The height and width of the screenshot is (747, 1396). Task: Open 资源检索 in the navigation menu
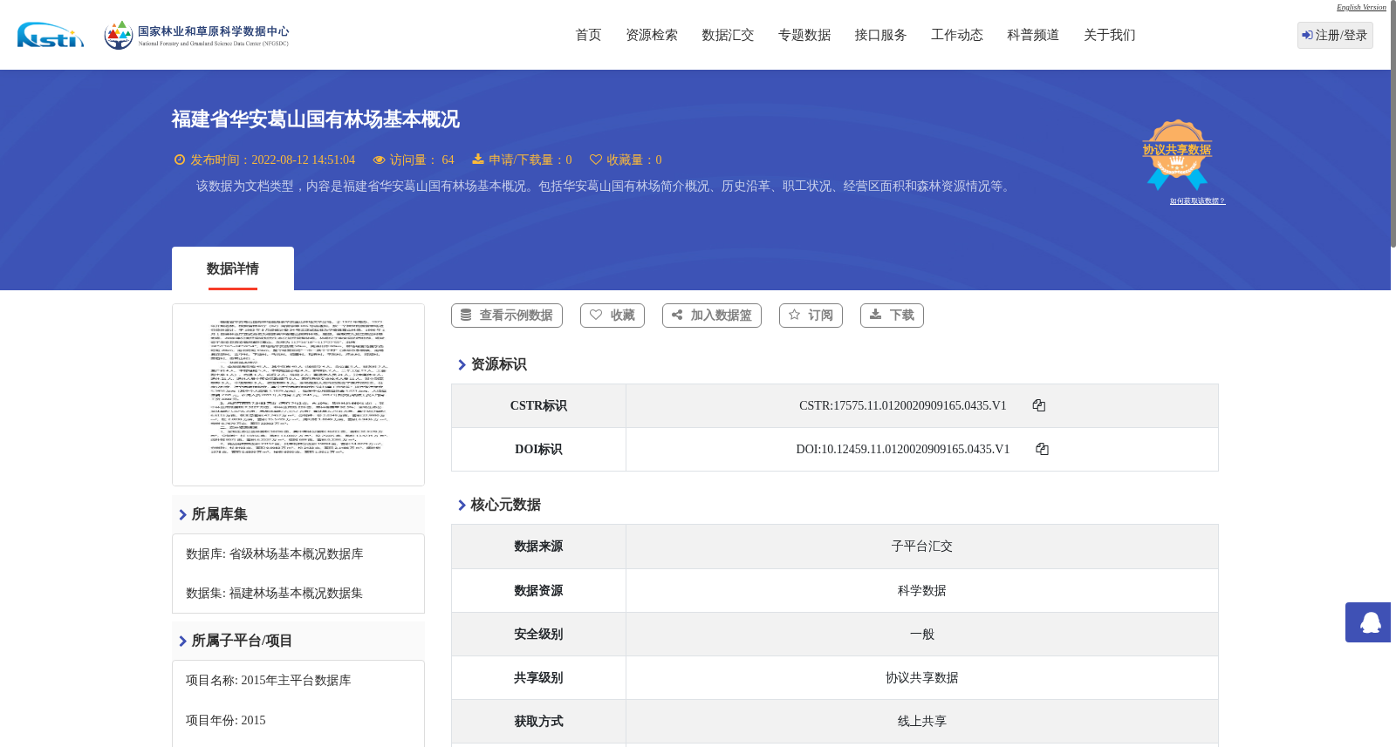652,35
